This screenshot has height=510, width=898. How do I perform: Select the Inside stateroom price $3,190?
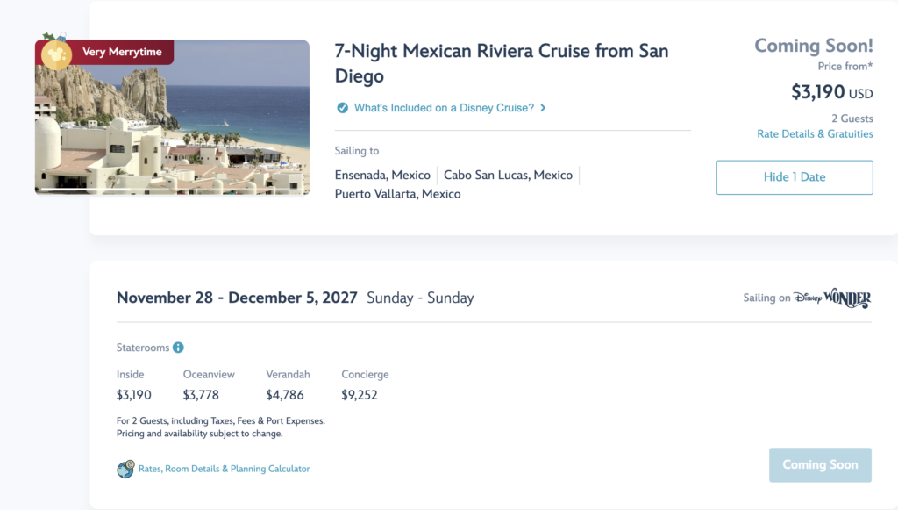tap(134, 395)
